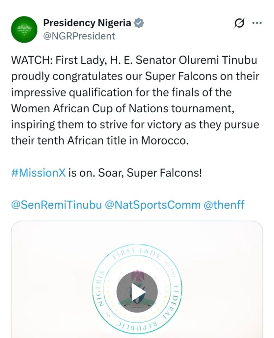Play the First Lady video

click(137, 292)
